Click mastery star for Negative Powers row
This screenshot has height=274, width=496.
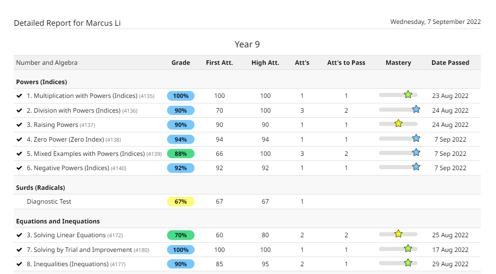pyautogui.click(x=416, y=167)
